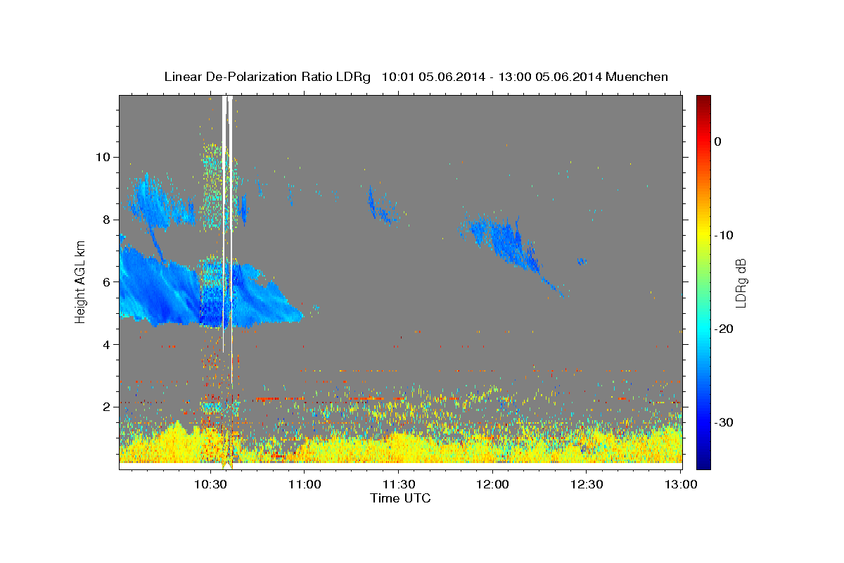Screen dimensions: 844x563
Task: Click the 'Time UTC' axis label
Action: pos(400,498)
